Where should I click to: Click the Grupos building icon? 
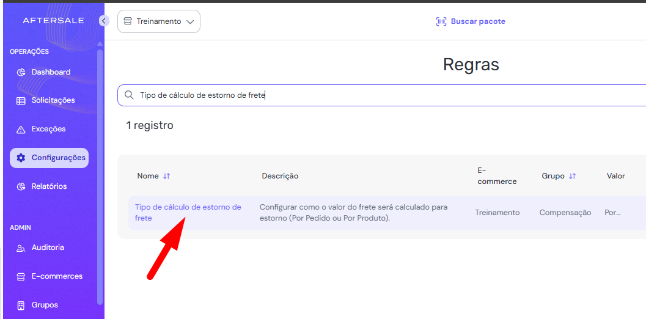[21, 305]
